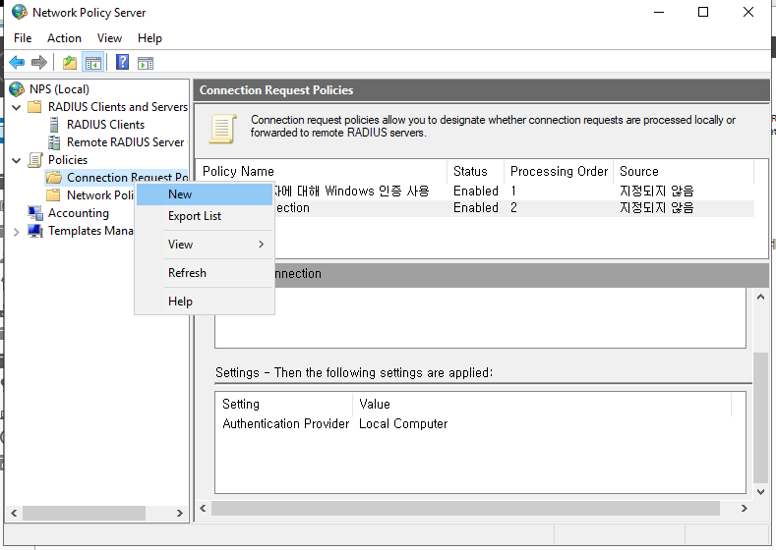776x550 pixels.
Task: Click Value column header in settings list
Action: click(541, 404)
